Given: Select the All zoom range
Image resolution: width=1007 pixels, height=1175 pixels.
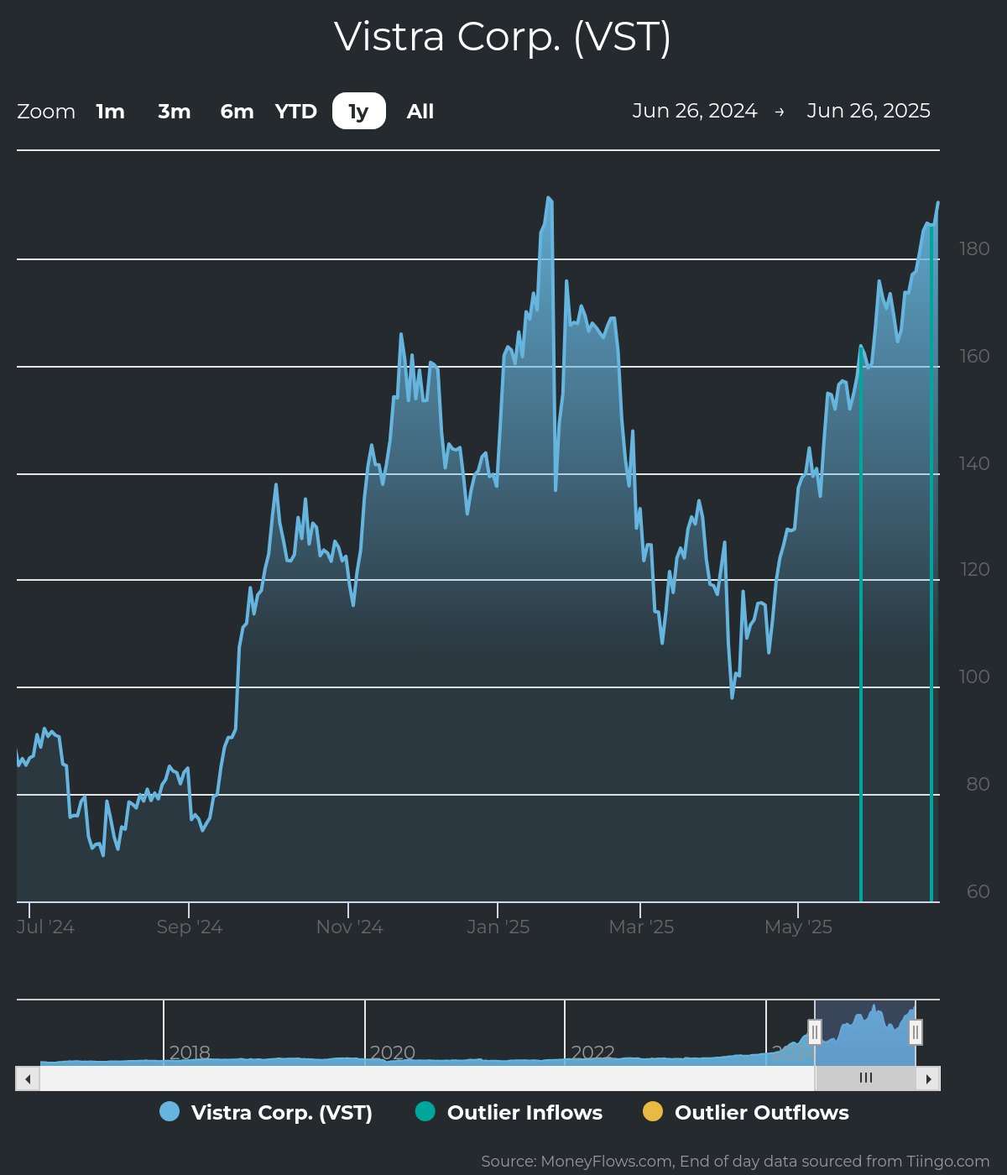Looking at the screenshot, I should (420, 112).
